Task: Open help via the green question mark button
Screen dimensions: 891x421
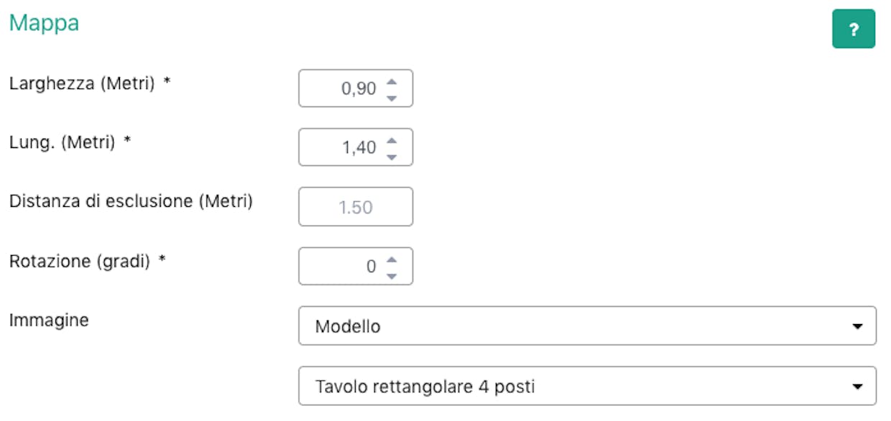Action: [854, 29]
